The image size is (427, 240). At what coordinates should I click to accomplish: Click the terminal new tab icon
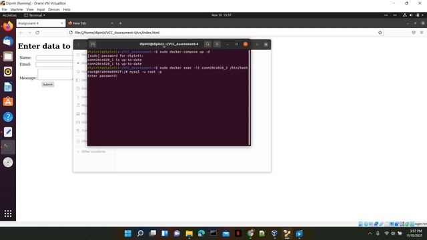point(93,44)
